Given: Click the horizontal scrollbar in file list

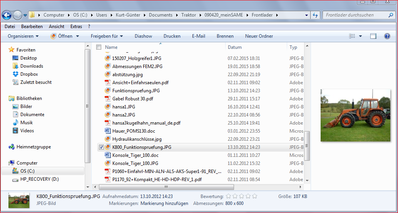Looking at the screenshot, I should click(x=166, y=187).
